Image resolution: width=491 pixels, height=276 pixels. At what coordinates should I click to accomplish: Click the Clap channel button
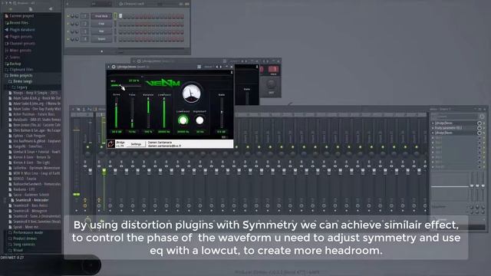click(101, 24)
